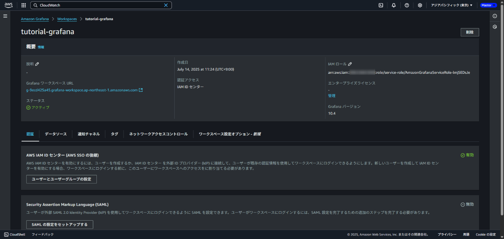The image size is (504, 239).
Task: Switch to the データソース tab
Action: point(56,134)
